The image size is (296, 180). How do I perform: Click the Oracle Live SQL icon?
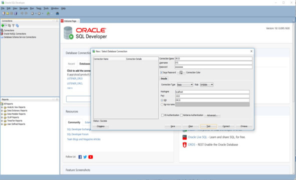click(185, 137)
